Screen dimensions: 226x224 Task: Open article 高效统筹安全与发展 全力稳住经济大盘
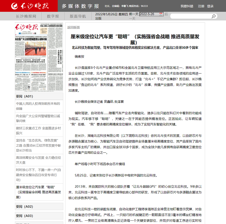(x=39, y=160)
